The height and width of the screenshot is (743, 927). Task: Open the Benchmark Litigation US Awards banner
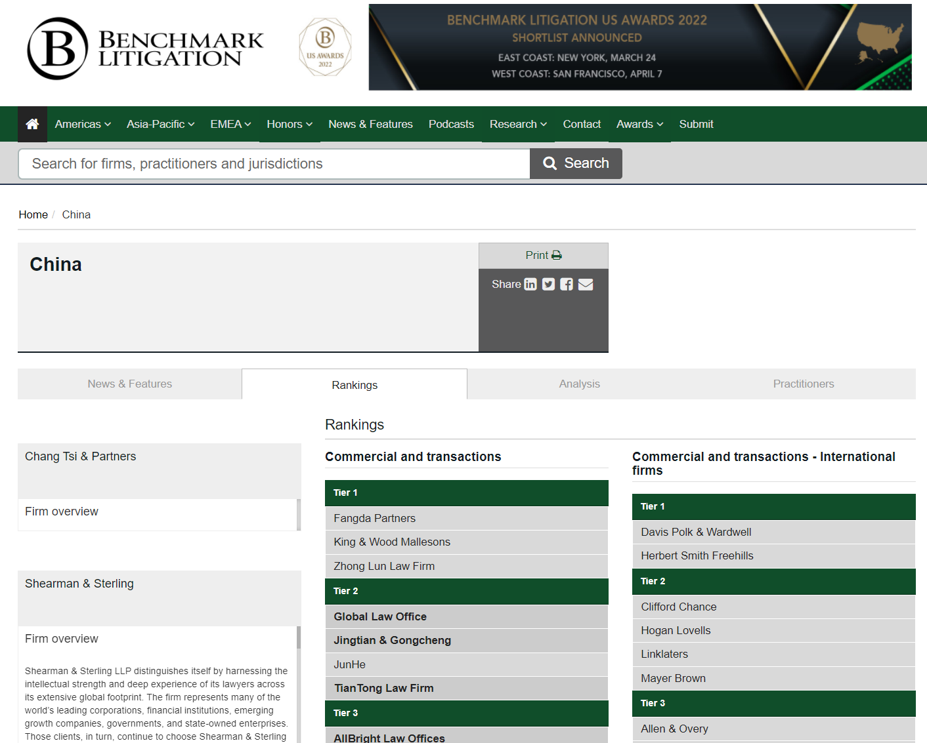point(640,47)
